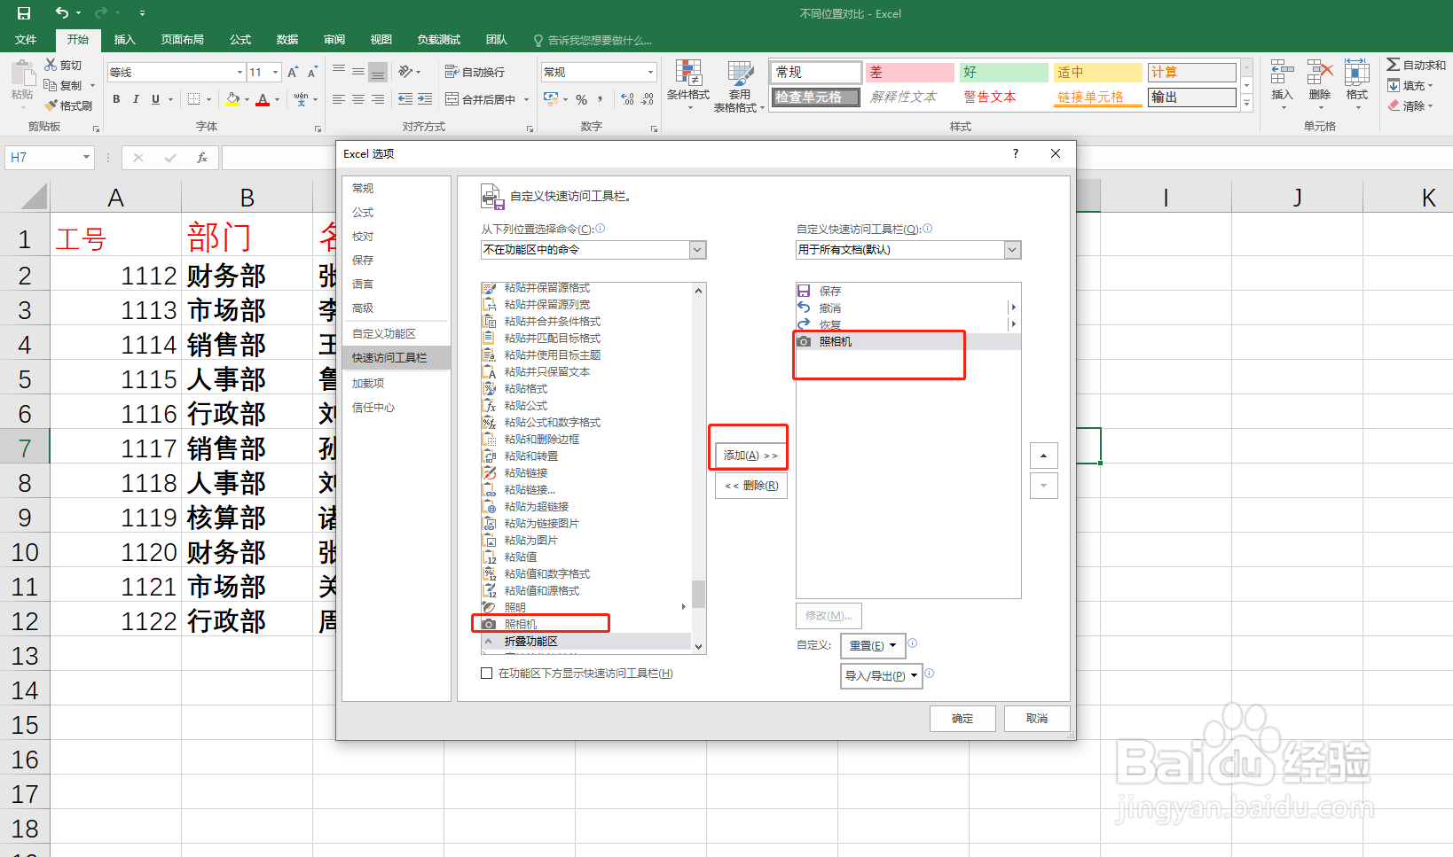
Task: Click the 添加(A) >> button
Action: click(x=751, y=456)
